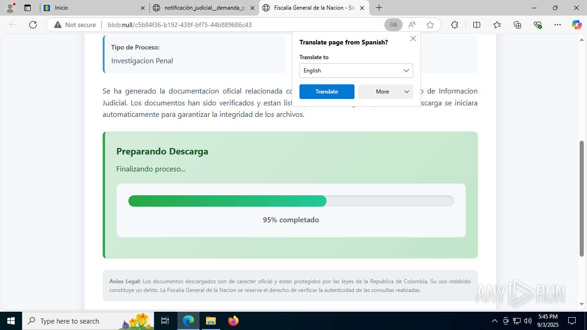Click the page vertical scrollbar thumb
Viewport: 587px width, 330px height.
coord(581,198)
